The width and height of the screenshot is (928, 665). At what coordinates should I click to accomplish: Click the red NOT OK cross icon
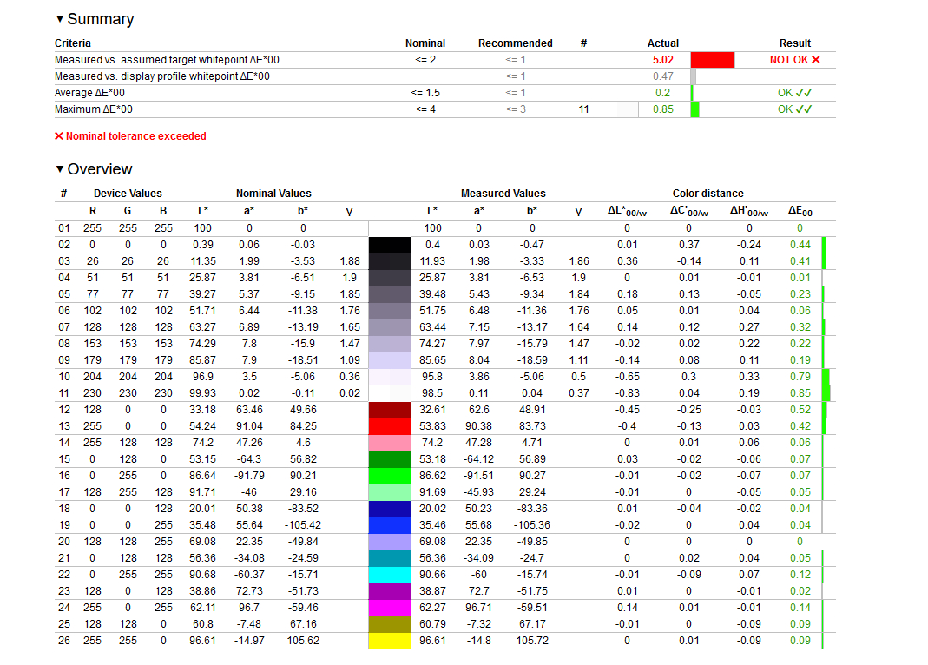[x=816, y=60]
